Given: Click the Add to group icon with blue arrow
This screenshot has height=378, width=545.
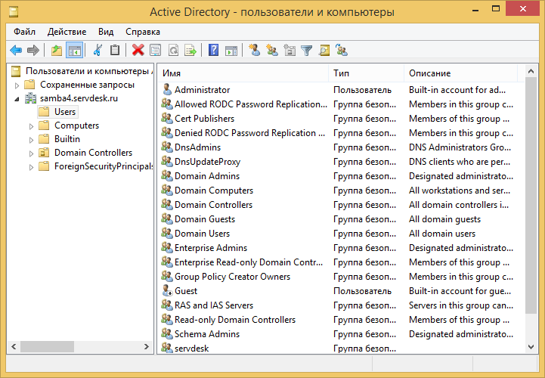Looking at the screenshot, I should (342, 50).
